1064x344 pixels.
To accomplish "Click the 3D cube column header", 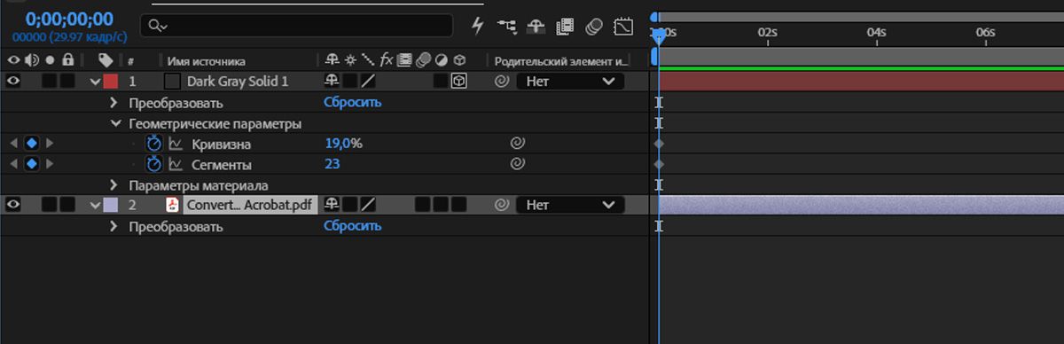I will click(x=459, y=60).
